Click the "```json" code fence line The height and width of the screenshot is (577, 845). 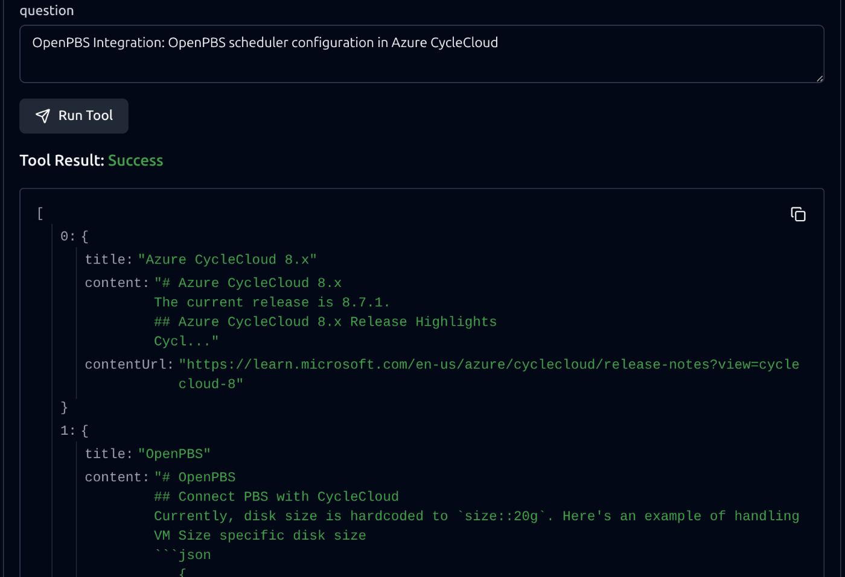pos(183,555)
